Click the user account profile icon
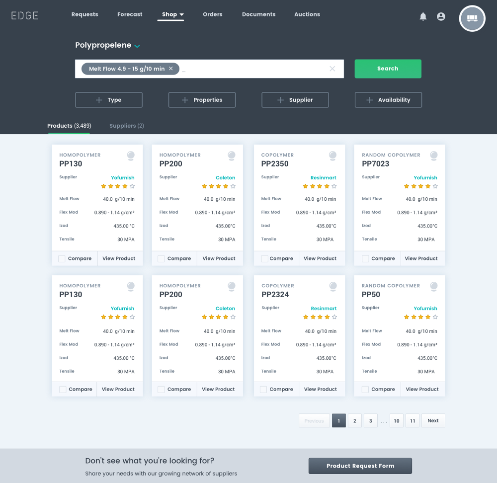 441,17
